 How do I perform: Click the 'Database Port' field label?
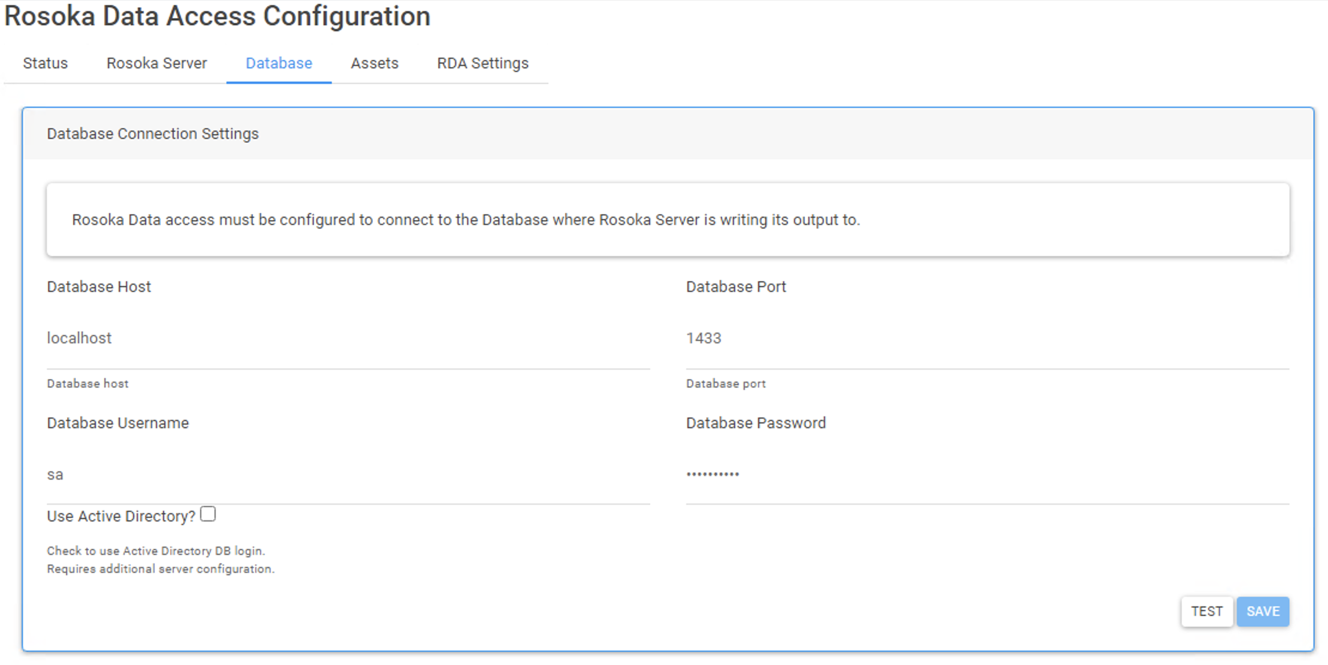tap(736, 287)
